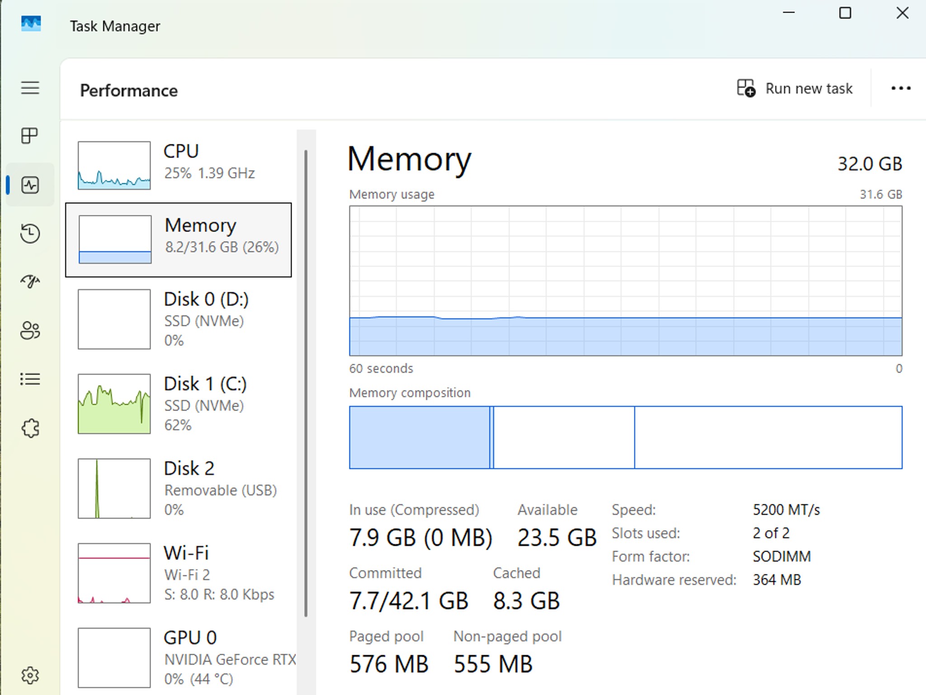
Task: Click the Available value 23.5 GB
Action: [557, 538]
